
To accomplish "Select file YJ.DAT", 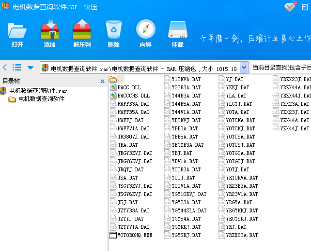I will [x=231, y=79].
